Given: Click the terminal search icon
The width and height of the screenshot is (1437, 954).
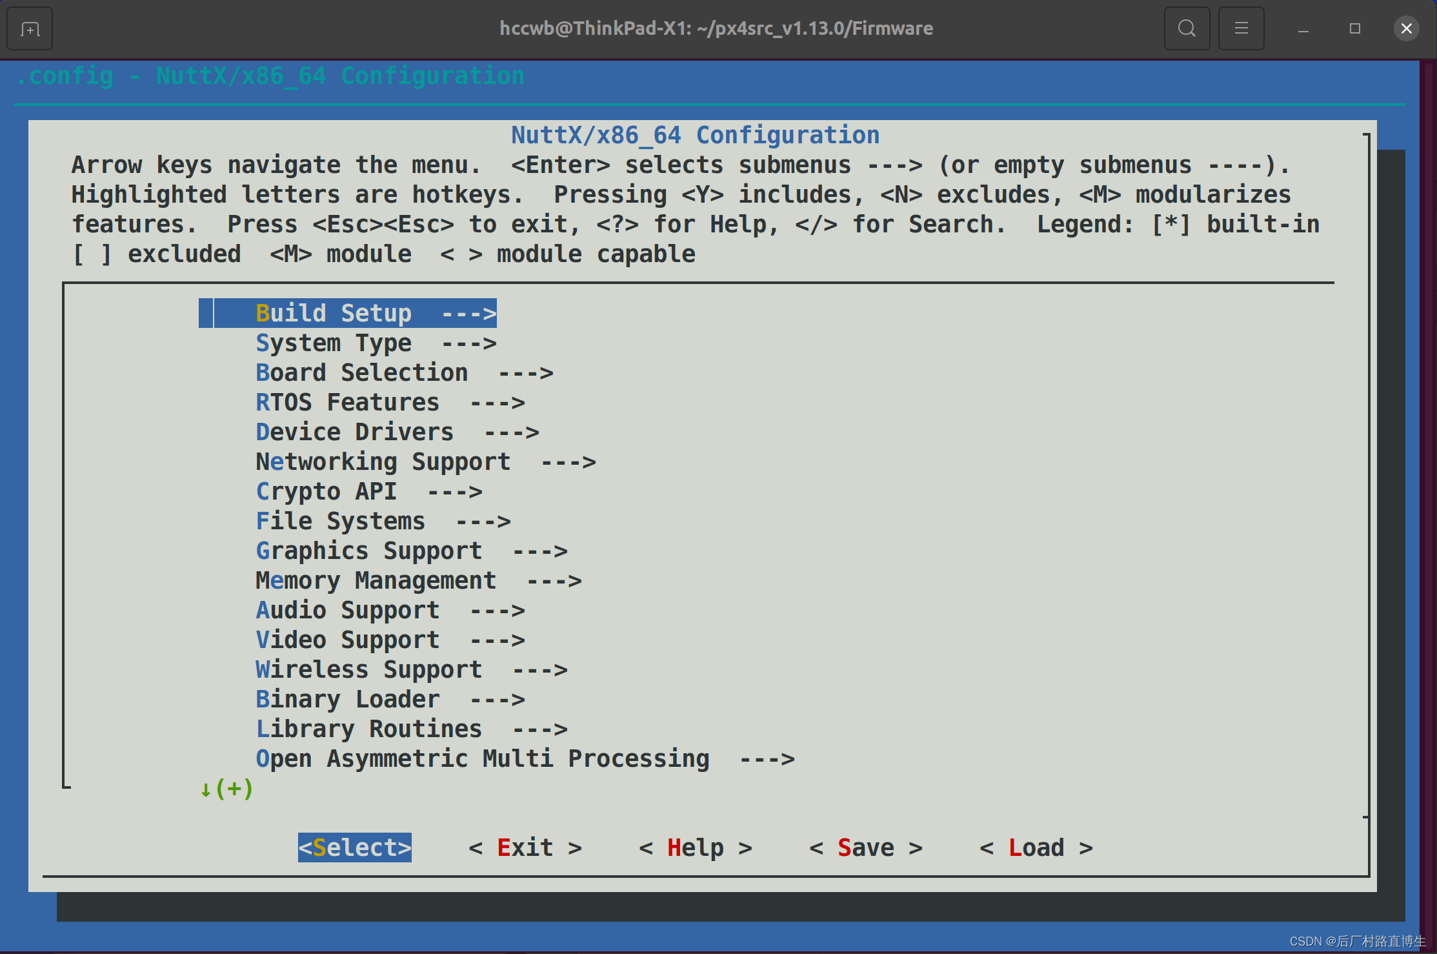Looking at the screenshot, I should (1187, 28).
